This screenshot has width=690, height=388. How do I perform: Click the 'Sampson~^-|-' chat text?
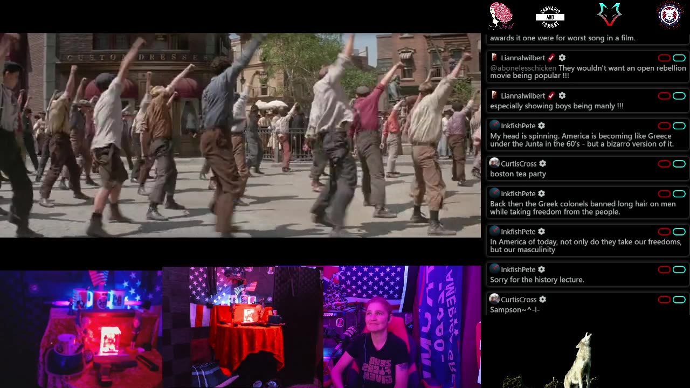click(515, 309)
